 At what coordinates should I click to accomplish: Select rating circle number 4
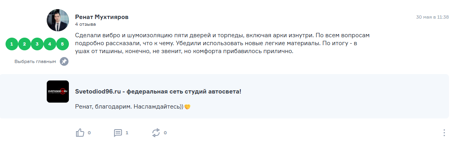click(50, 44)
